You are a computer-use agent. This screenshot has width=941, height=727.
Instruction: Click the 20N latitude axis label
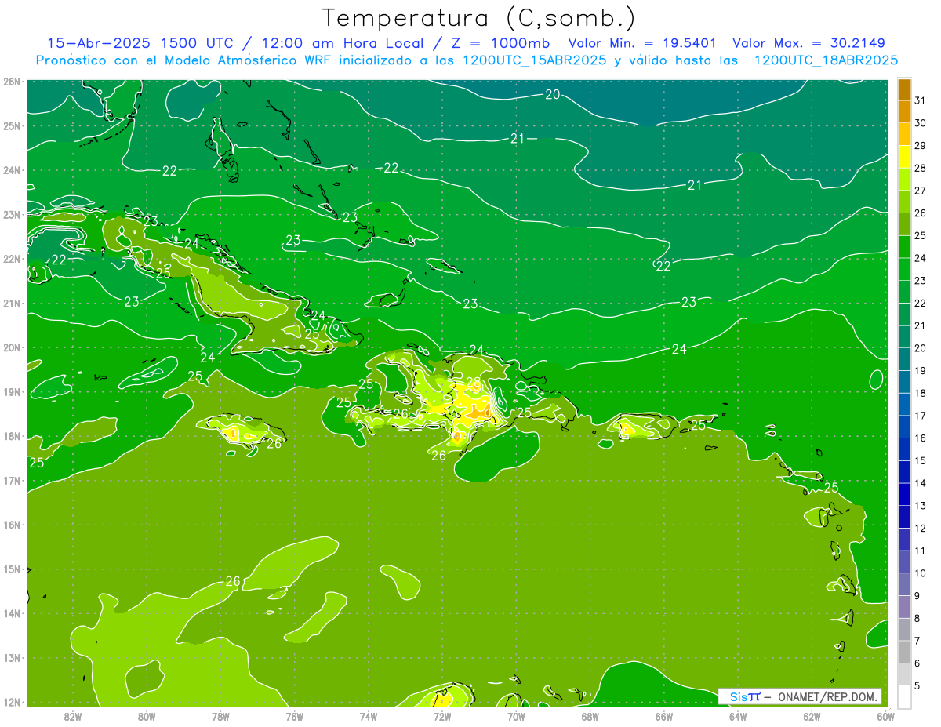coord(11,347)
